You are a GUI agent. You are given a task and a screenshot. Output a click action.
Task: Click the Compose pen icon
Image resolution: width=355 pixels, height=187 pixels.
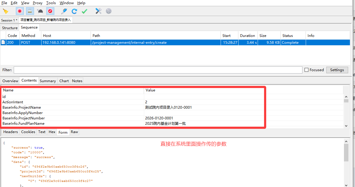point(64,11)
